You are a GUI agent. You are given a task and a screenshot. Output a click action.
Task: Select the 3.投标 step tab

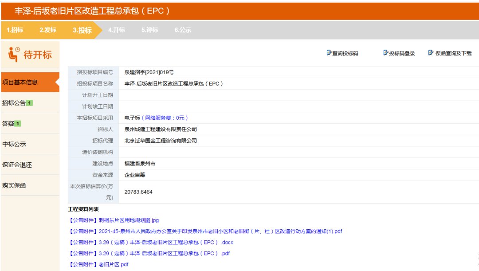[82, 30]
